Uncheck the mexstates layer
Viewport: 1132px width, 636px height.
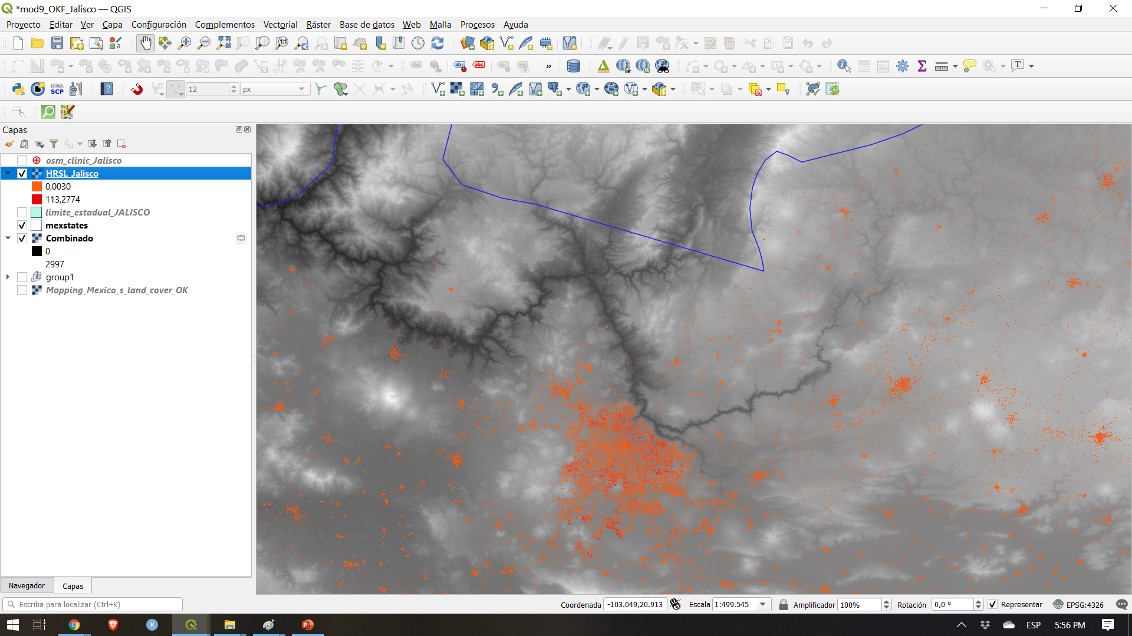(22, 225)
